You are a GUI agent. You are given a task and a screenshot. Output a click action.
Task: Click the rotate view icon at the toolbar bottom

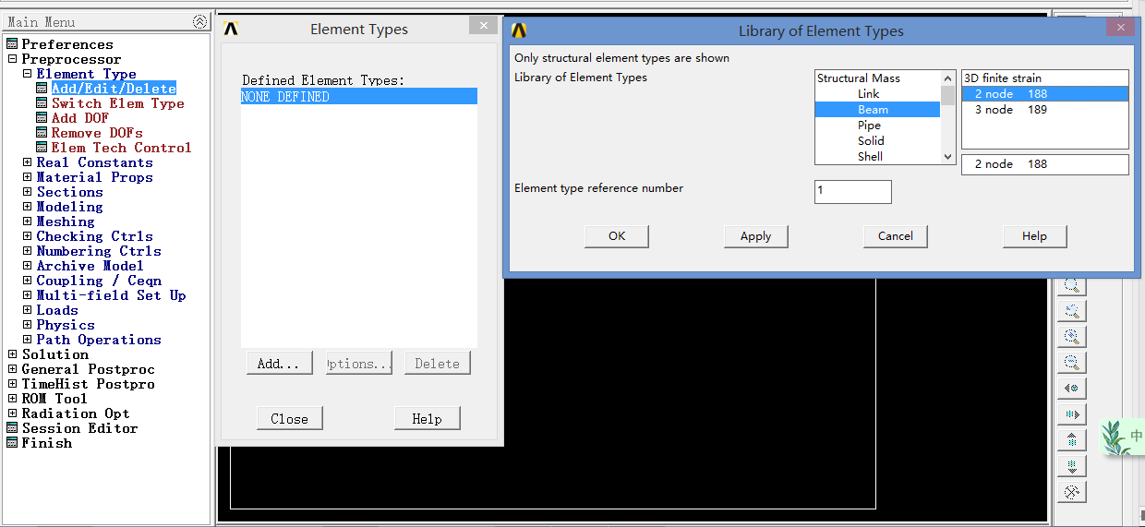pyautogui.click(x=1072, y=492)
